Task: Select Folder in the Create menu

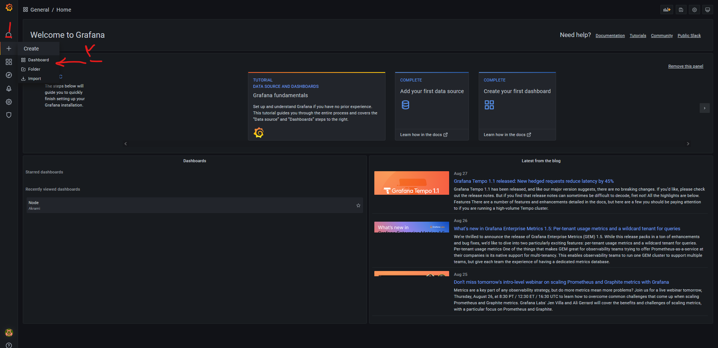Action: tap(34, 69)
